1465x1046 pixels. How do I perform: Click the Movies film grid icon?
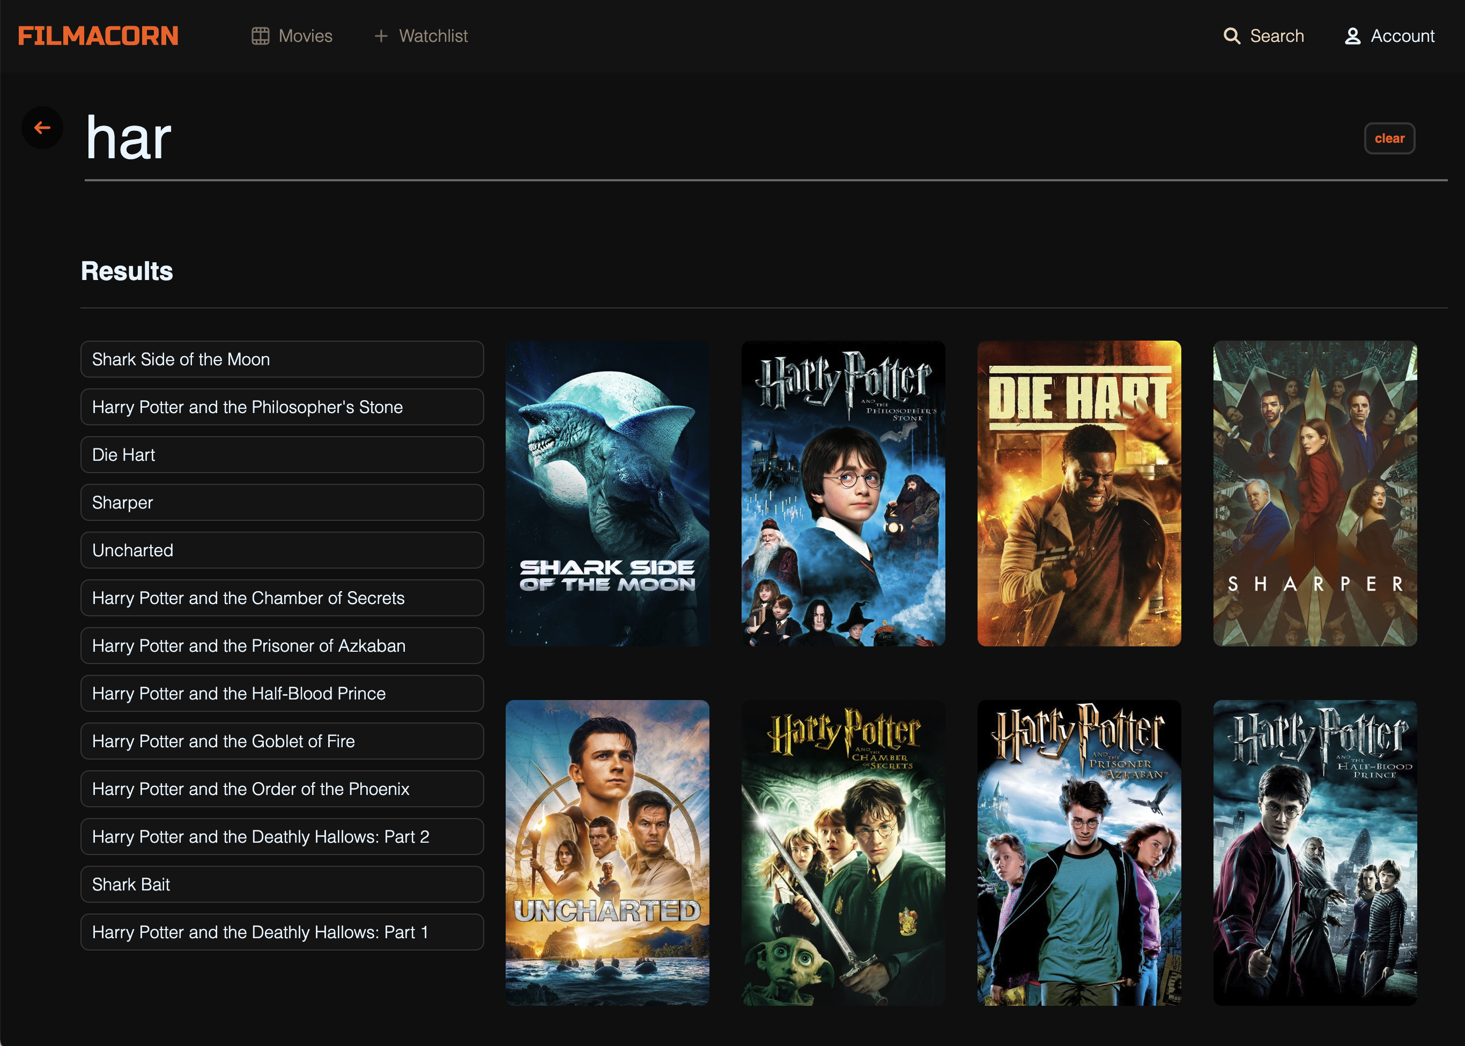click(x=260, y=36)
